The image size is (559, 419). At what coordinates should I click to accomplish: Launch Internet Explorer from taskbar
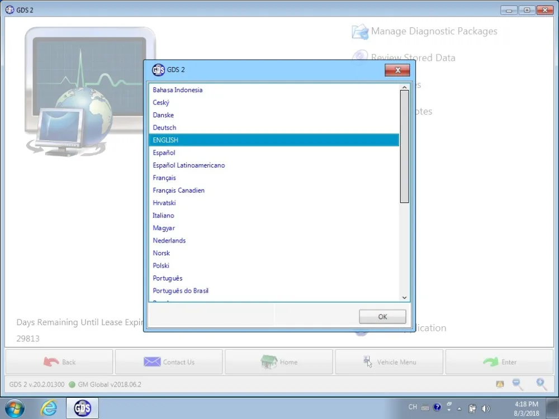coord(49,408)
